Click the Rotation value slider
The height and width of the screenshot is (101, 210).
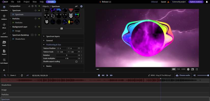click(x=67, y=55)
